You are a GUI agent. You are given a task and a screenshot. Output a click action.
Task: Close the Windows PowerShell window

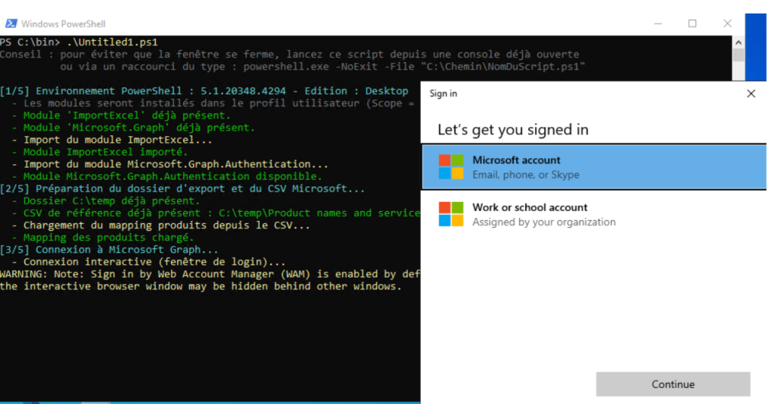(727, 23)
